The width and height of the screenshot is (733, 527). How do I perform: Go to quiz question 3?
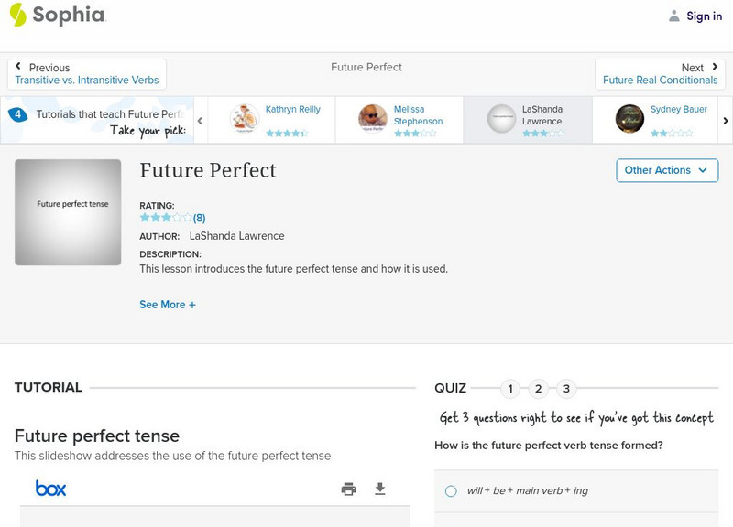click(x=566, y=389)
